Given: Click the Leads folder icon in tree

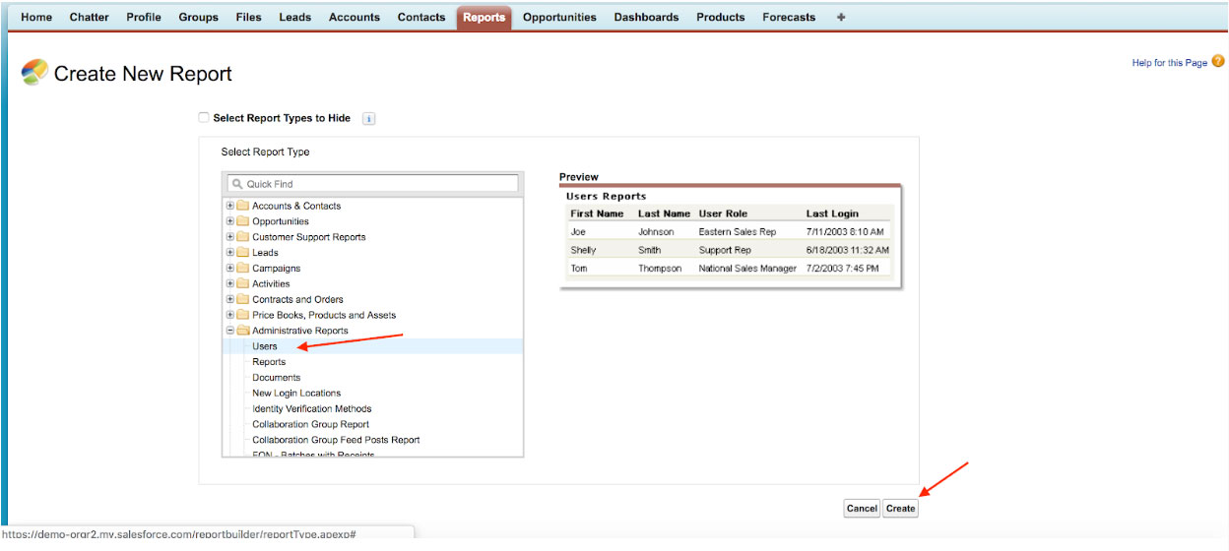Looking at the screenshot, I should [x=242, y=253].
